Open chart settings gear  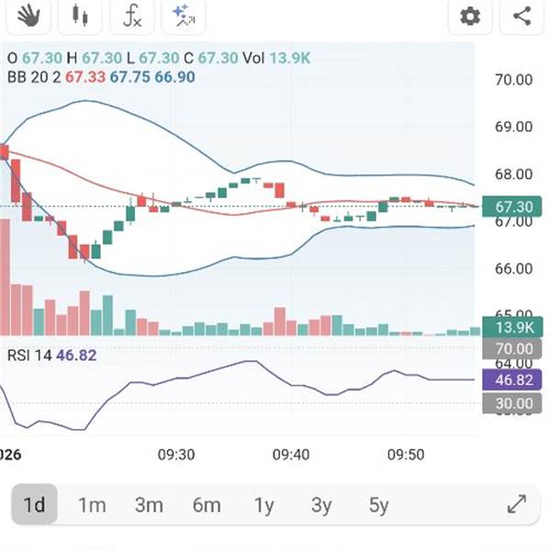click(470, 16)
